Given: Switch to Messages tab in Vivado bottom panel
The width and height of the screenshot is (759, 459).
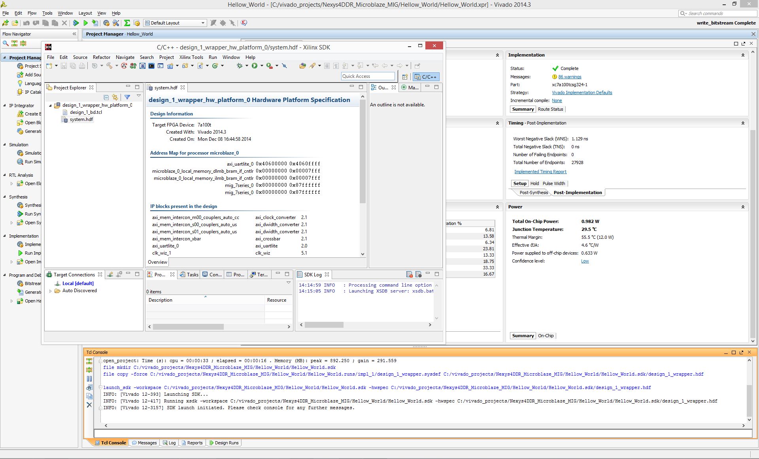Looking at the screenshot, I should tap(144, 443).
